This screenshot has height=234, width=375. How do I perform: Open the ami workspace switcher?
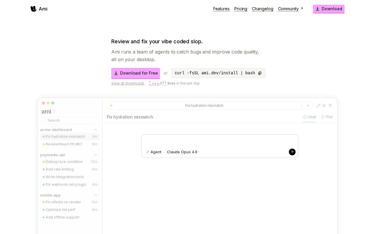48,111
